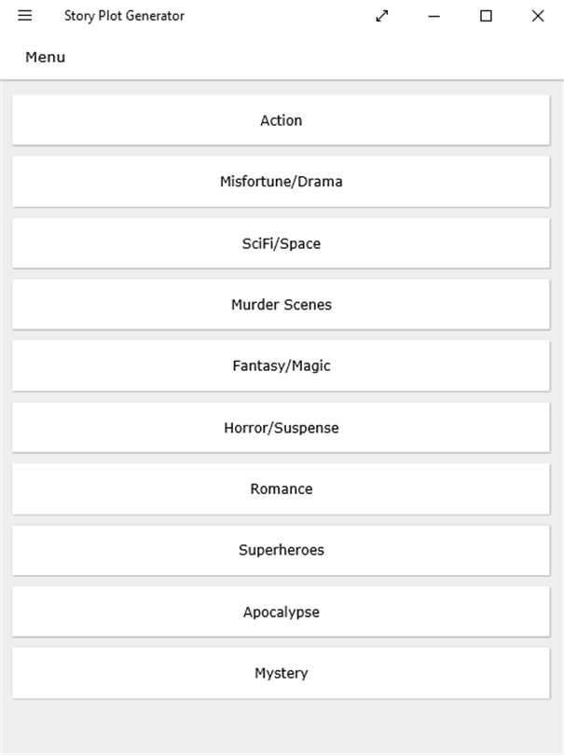Choose the Romance category button
This screenshot has width=564, height=755.
pos(281,489)
